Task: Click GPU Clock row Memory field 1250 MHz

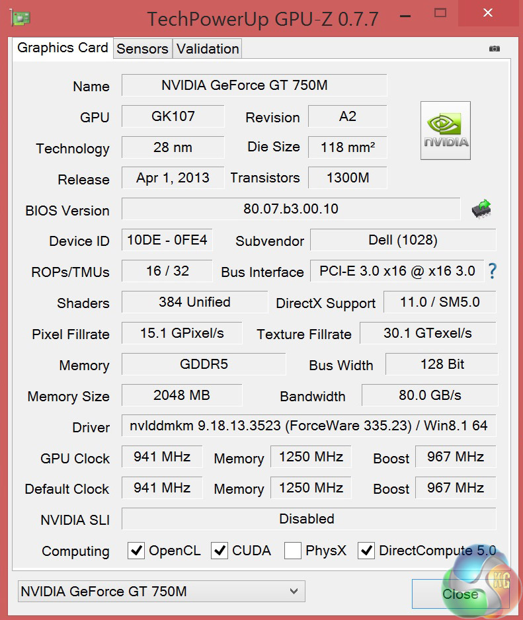Action: (311, 457)
